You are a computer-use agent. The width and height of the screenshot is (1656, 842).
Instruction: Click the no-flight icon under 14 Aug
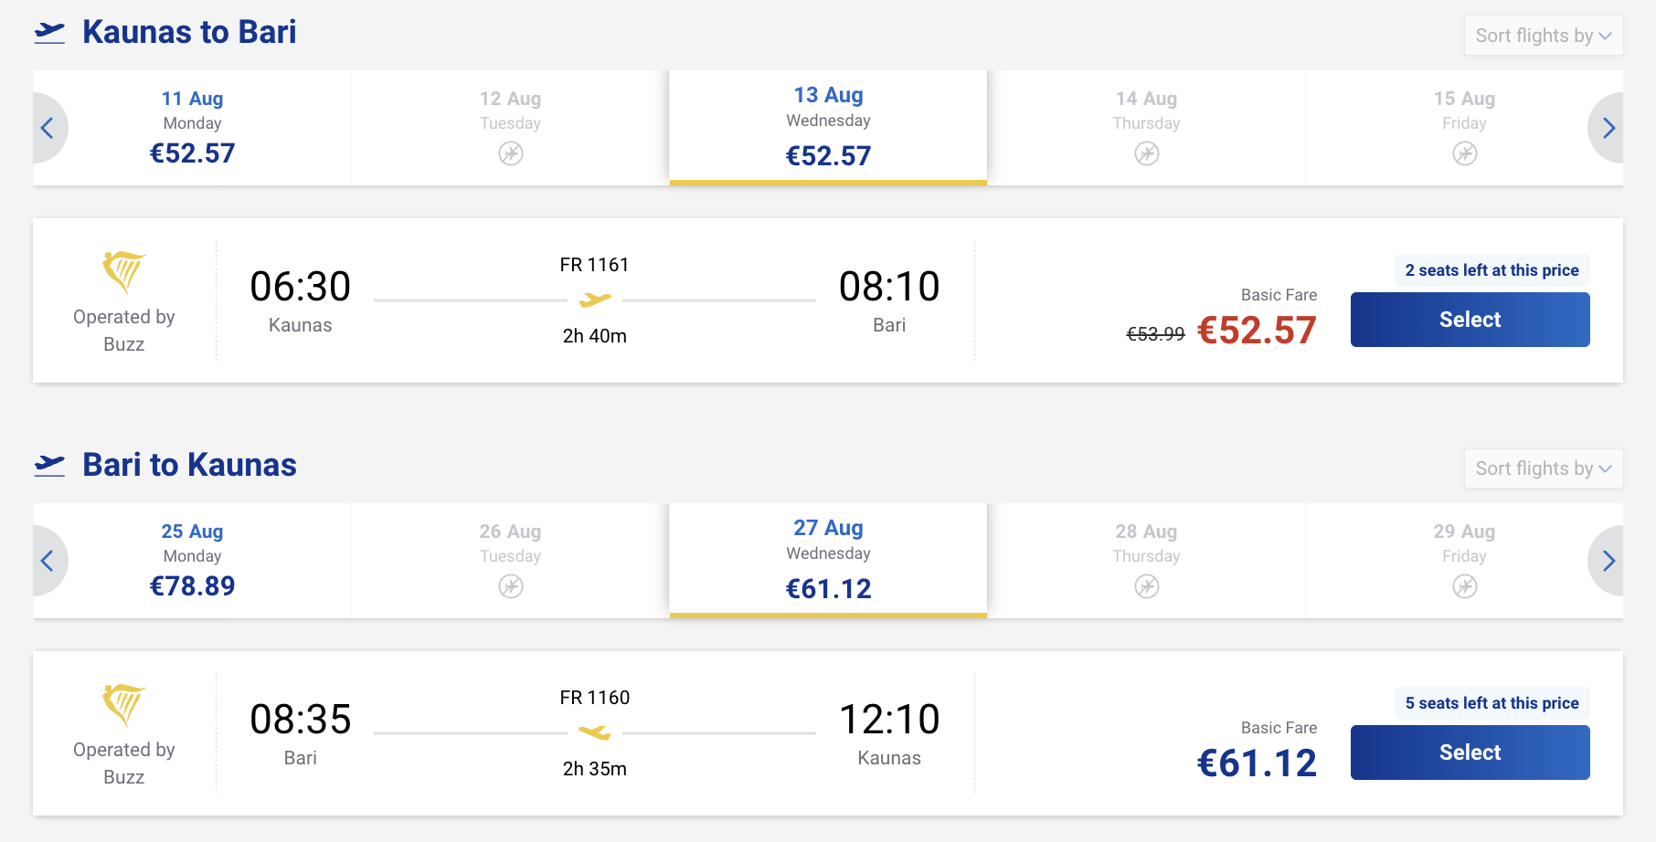pos(1147,153)
